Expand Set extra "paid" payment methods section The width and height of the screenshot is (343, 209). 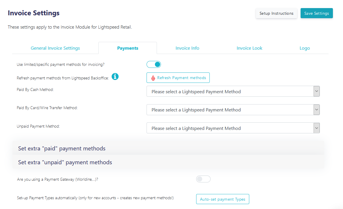click(x=168, y=148)
